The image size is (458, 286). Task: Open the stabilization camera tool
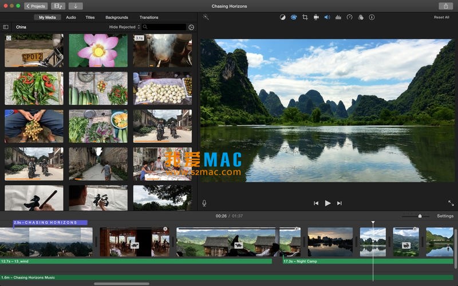coord(316,17)
